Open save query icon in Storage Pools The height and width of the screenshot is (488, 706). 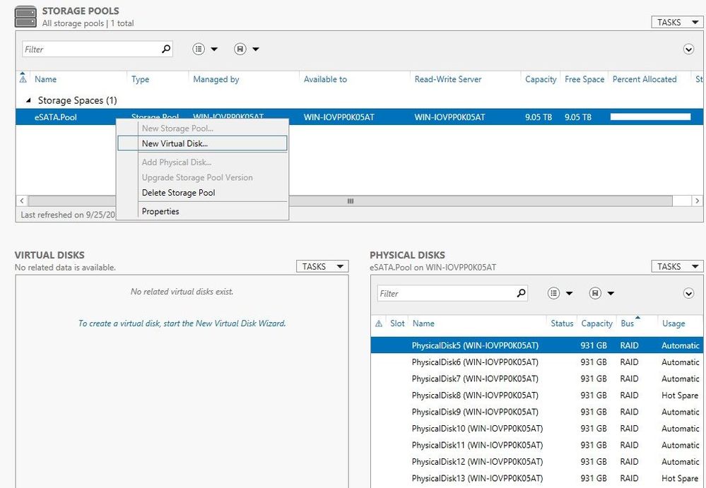240,49
